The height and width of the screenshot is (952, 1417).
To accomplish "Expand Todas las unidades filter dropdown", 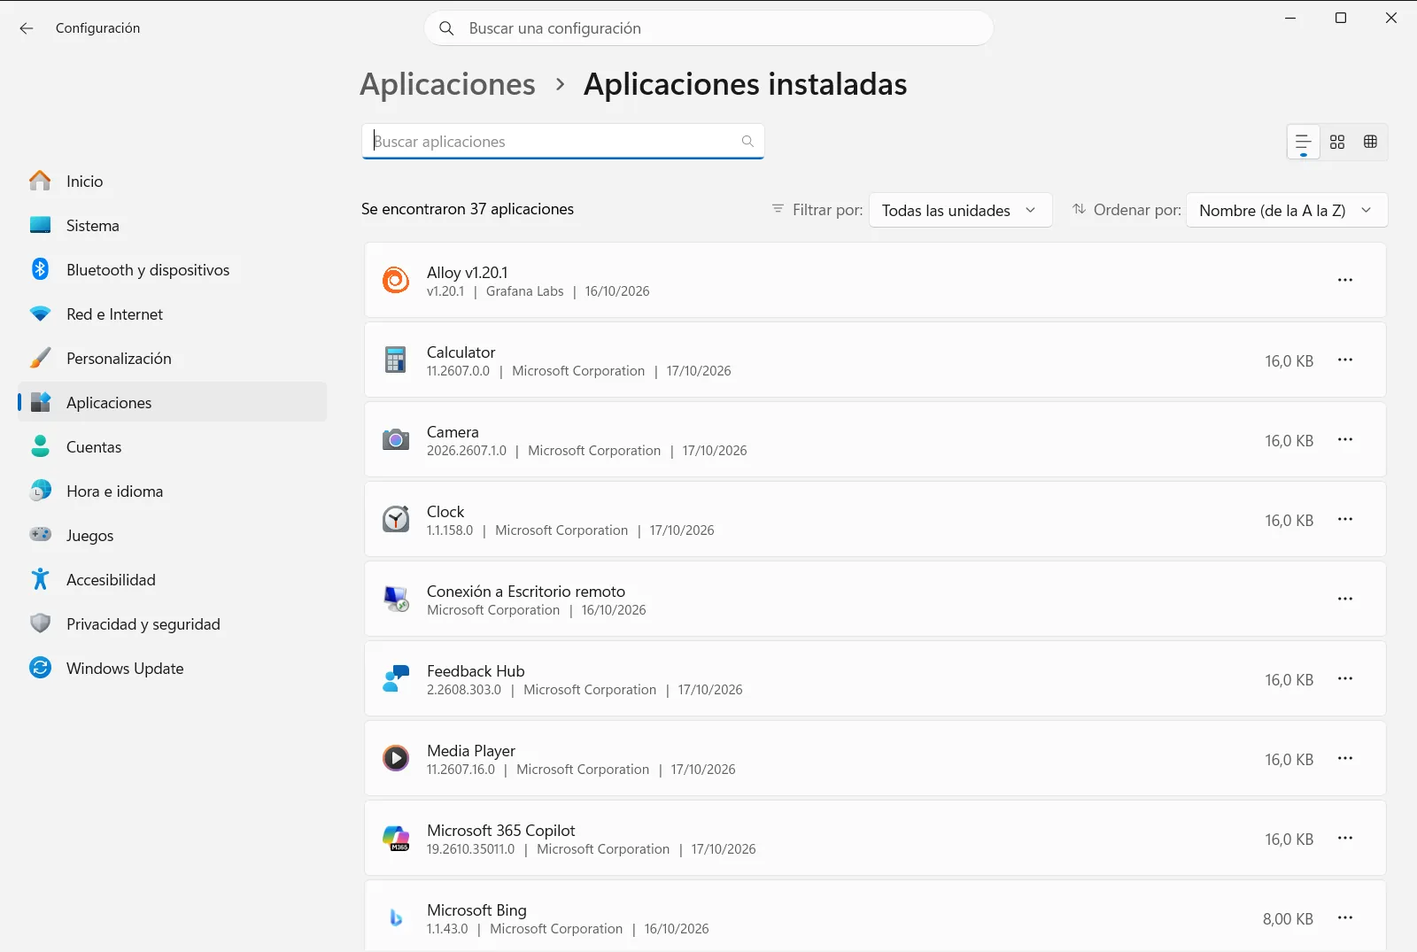I will coord(961,210).
